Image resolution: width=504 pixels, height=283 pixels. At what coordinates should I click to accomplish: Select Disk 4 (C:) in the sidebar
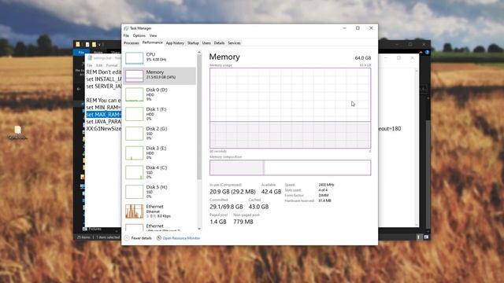[159, 172]
